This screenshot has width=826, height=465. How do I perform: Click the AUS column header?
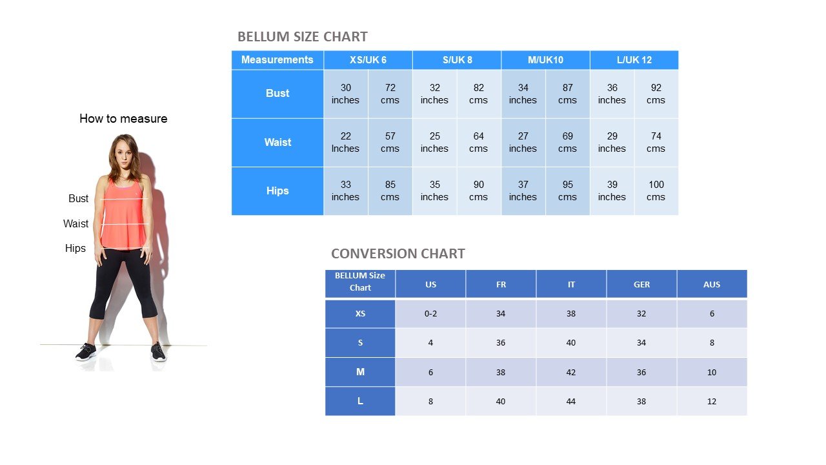712,284
